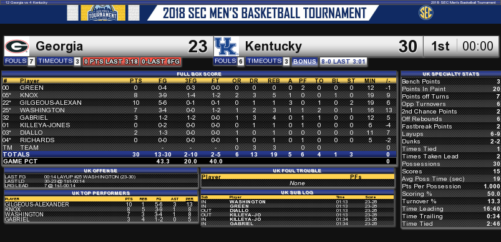Select Kentucky BONUS indicator
The image size is (501, 242).
304,62
